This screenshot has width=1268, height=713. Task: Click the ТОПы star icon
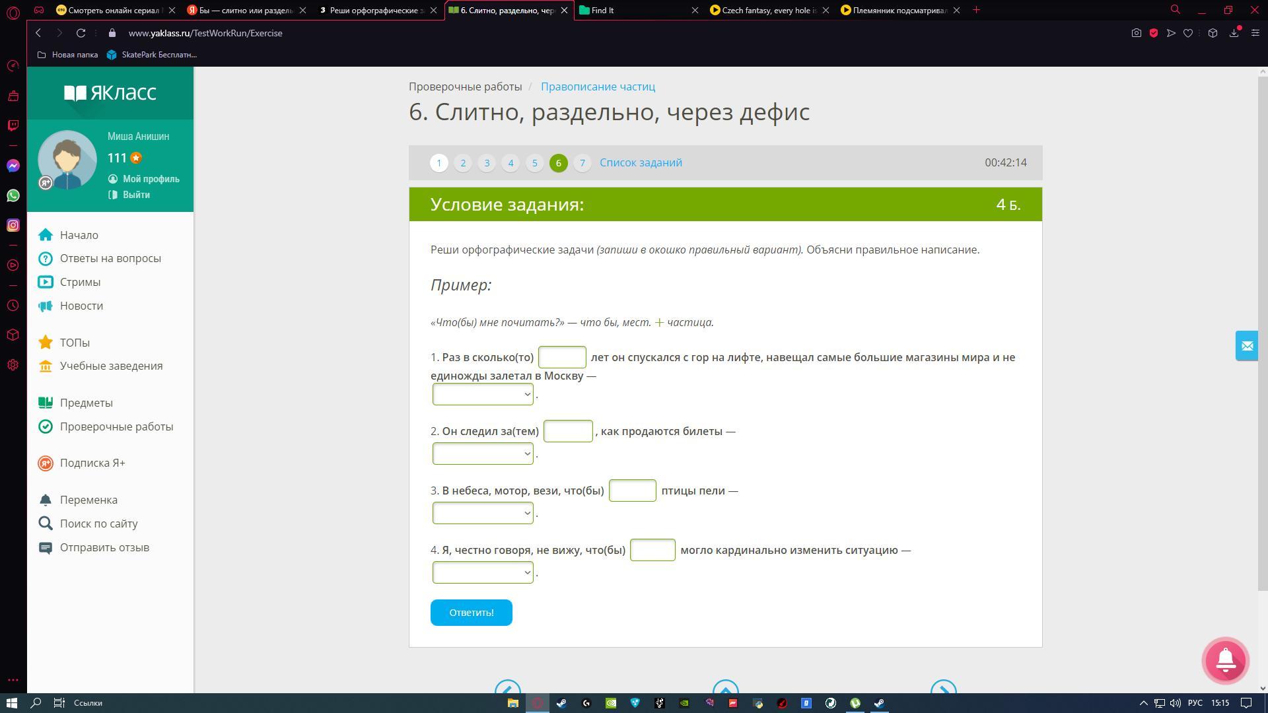click(47, 341)
